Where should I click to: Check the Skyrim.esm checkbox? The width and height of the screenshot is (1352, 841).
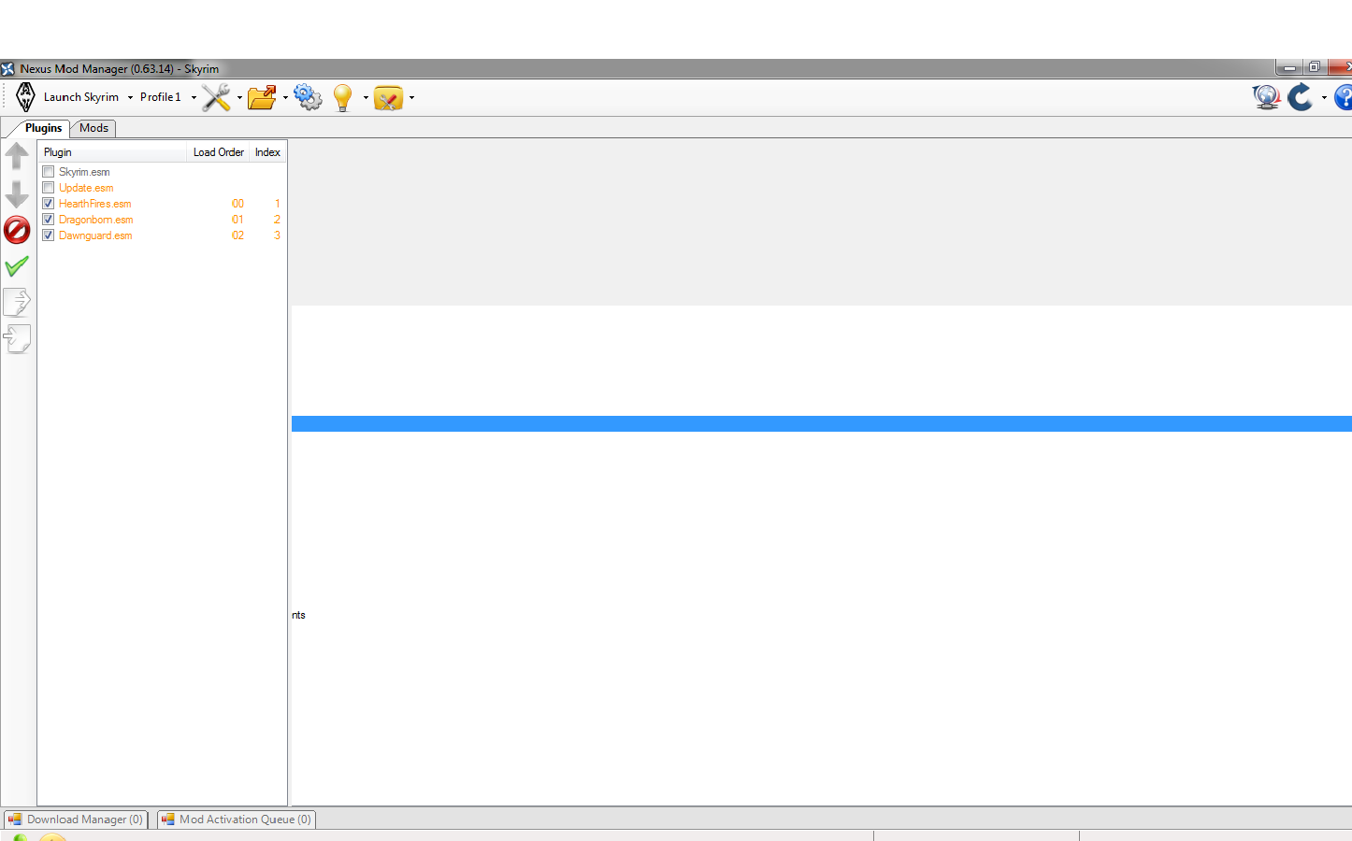tap(49, 172)
